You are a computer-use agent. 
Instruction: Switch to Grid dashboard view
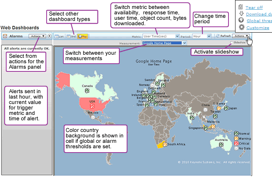[71, 36]
